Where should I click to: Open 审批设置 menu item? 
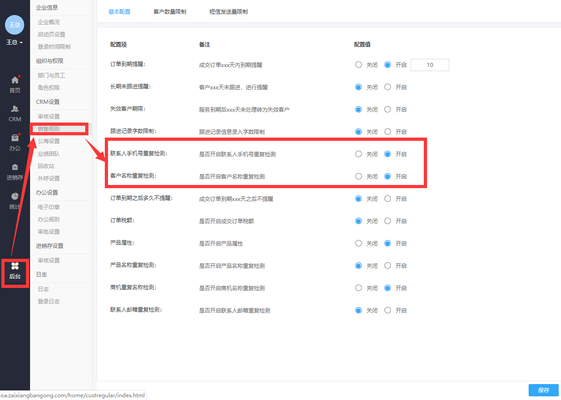click(49, 231)
